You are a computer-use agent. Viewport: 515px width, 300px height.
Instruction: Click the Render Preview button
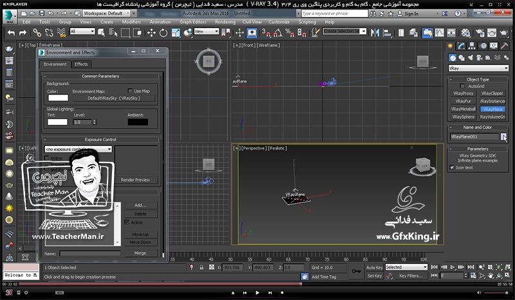pyautogui.click(x=135, y=180)
